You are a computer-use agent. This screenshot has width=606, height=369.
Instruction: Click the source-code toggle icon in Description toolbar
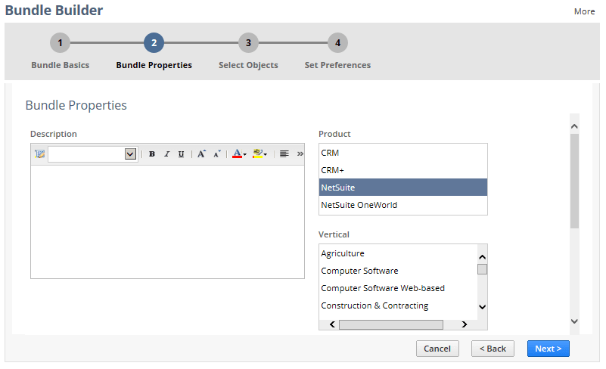click(x=39, y=153)
